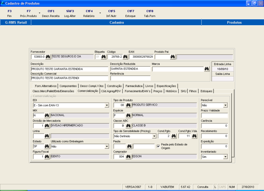
Task: Click the Prazo Validade field
Action: tap(214, 115)
